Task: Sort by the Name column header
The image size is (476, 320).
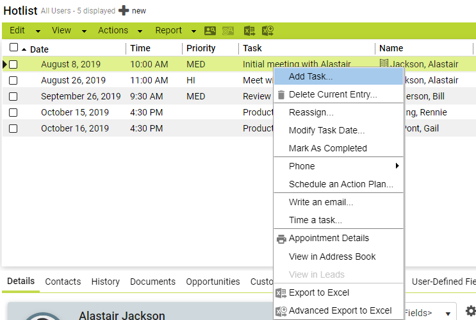Action: point(391,48)
